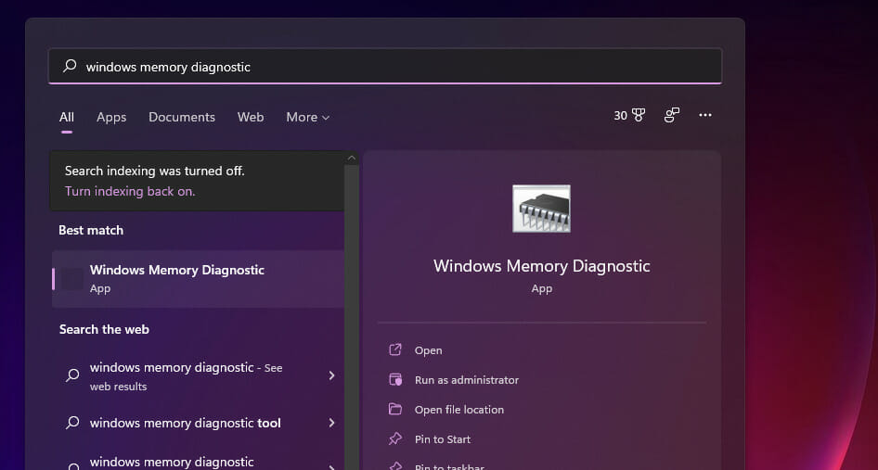This screenshot has width=878, height=470.
Task: Open the three-dot options menu
Action: click(x=705, y=115)
